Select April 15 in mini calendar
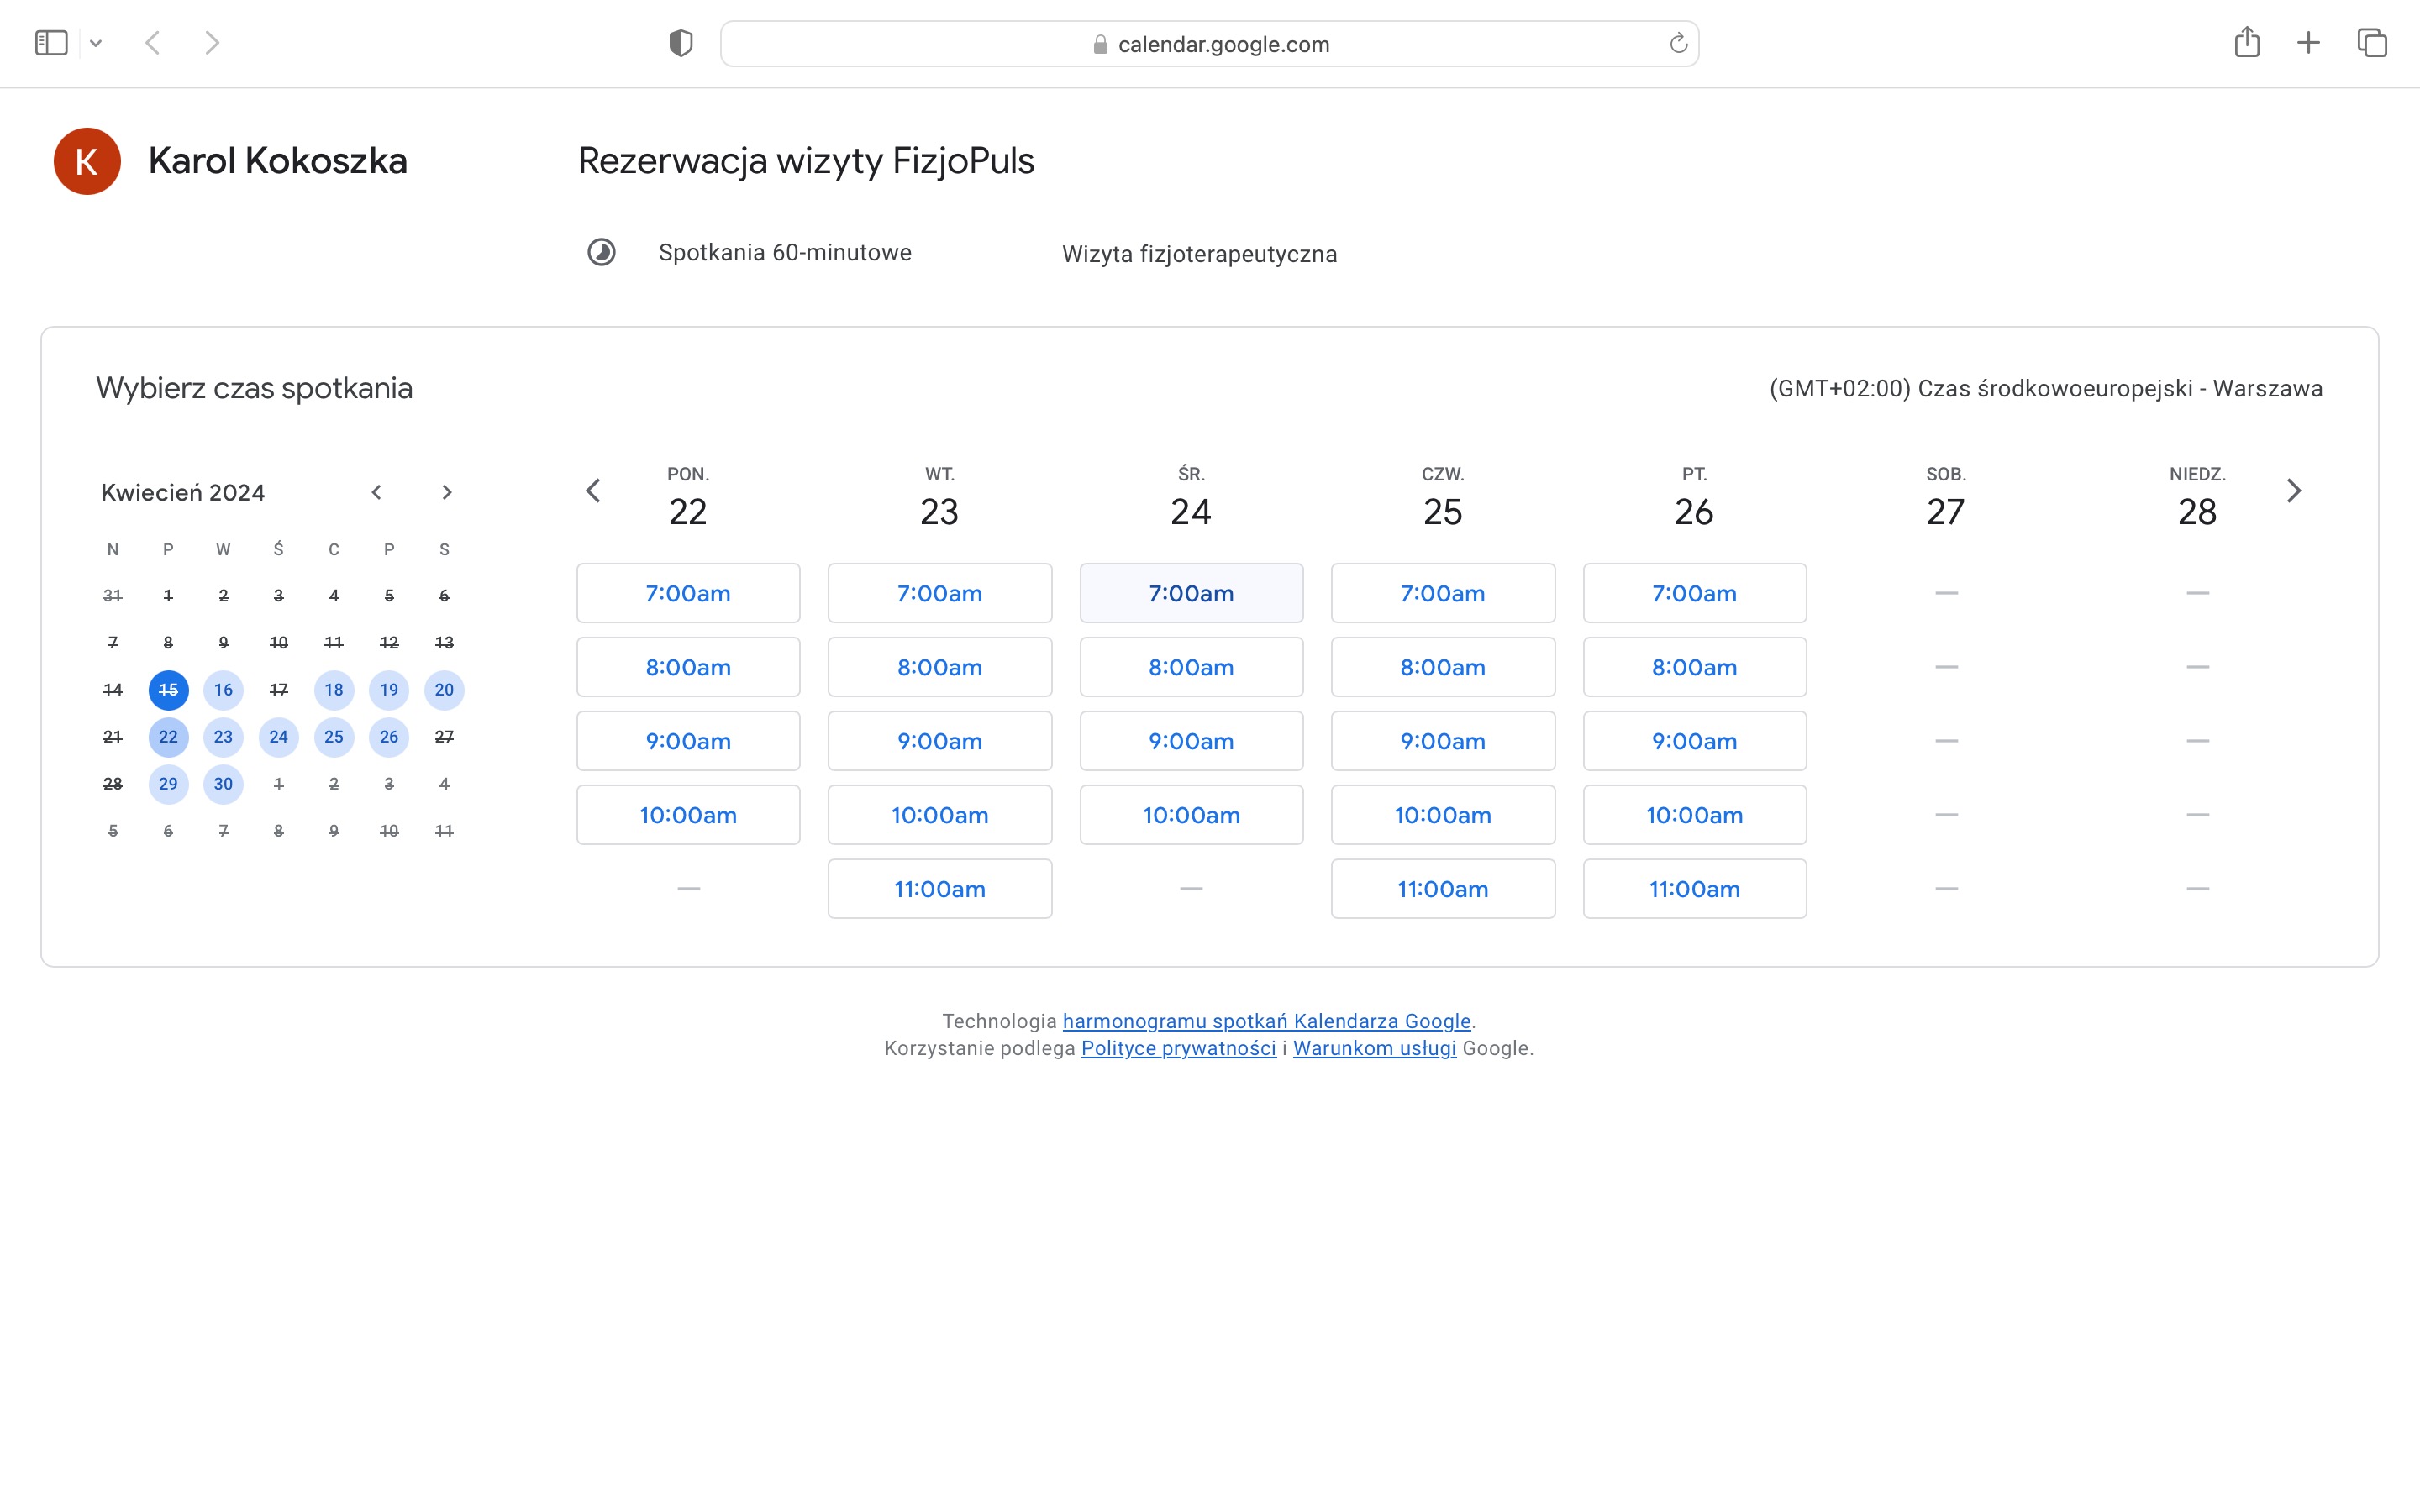The image size is (2420, 1512). [168, 690]
